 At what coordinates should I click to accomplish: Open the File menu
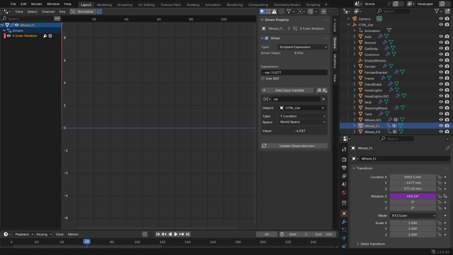tap(13, 4)
